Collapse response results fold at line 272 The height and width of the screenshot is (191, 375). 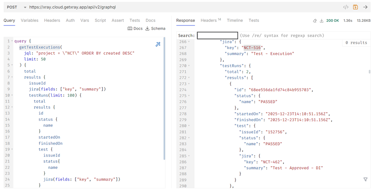point(189,78)
